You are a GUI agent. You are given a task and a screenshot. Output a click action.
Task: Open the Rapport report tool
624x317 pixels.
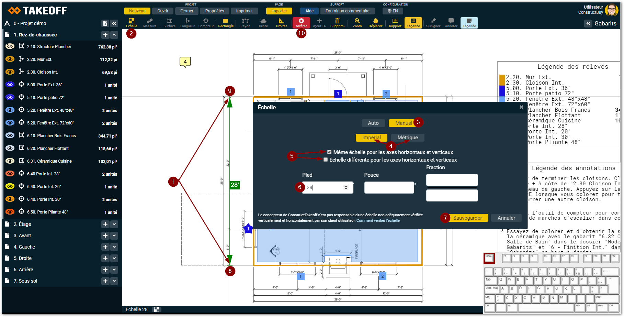click(x=395, y=23)
